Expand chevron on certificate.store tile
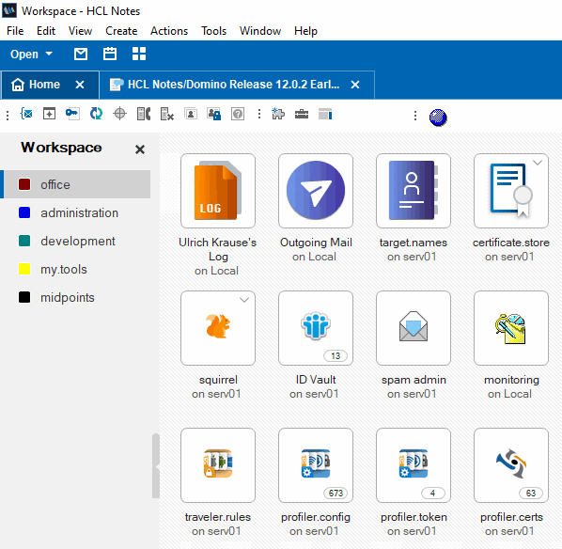The image size is (562, 549). coord(538,163)
